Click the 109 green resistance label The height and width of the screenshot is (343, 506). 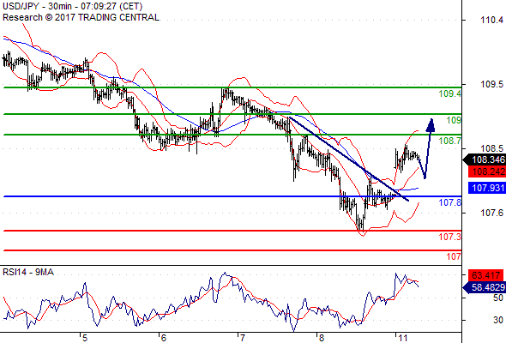[x=454, y=120]
